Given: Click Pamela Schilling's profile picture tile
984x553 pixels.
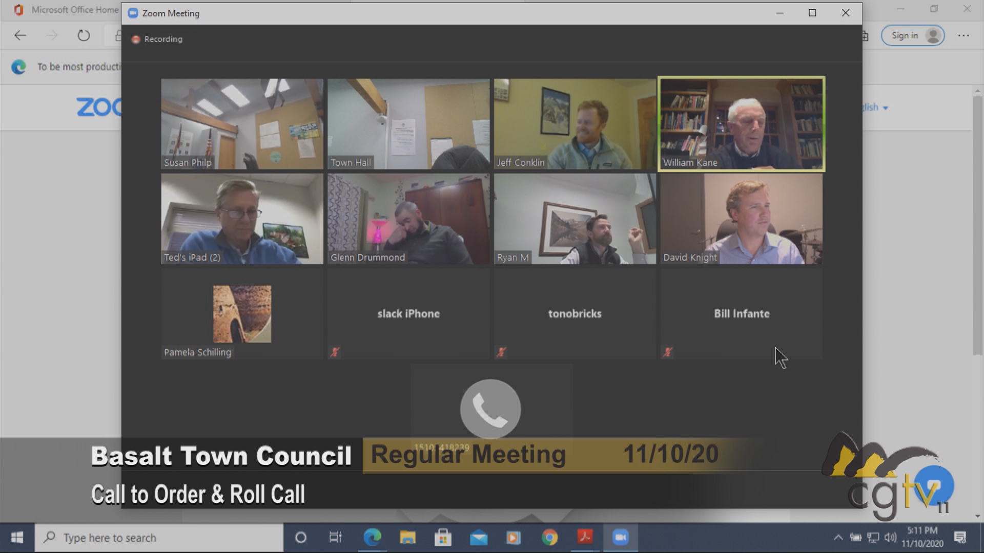Looking at the screenshot, I should click(x=242, y=314).
